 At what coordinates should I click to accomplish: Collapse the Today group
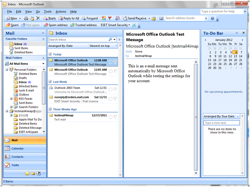coord(50,54)
